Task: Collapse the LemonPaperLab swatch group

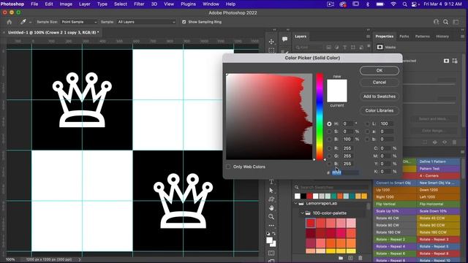Action: (x=296, y=204)
